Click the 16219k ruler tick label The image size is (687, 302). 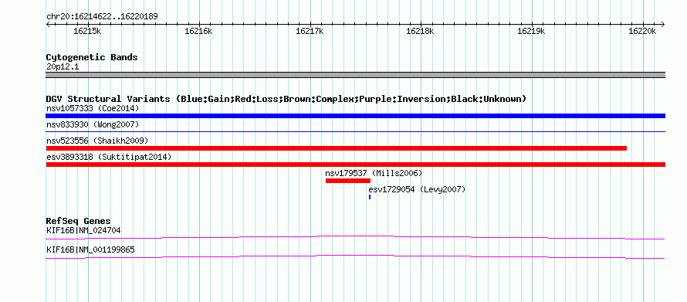532,31
